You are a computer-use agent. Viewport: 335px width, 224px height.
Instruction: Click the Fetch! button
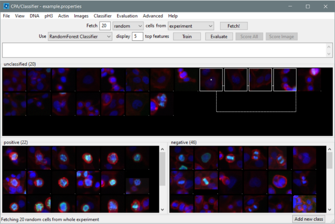[x=233, y=26]
